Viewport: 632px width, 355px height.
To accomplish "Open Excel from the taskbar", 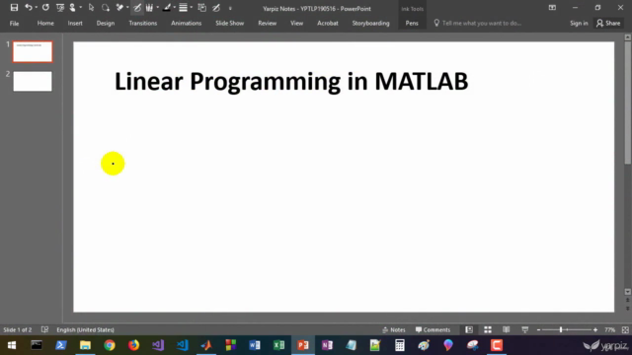I will 278,345.
